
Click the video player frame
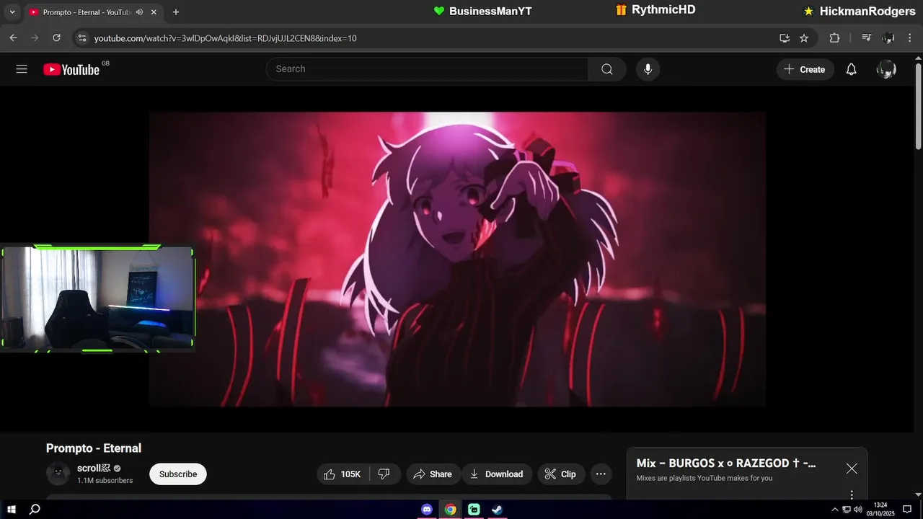tap(457, 259)
